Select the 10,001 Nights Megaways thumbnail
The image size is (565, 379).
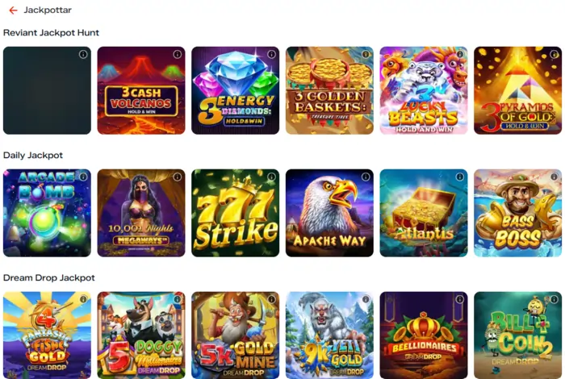click(141, 213)
